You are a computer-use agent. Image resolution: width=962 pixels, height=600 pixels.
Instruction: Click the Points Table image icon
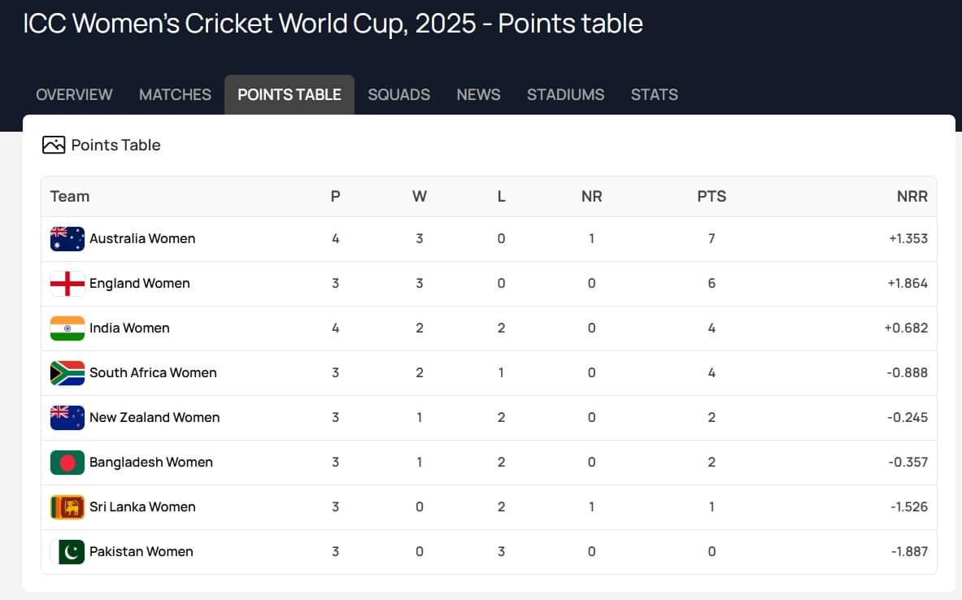coord(54,146)
